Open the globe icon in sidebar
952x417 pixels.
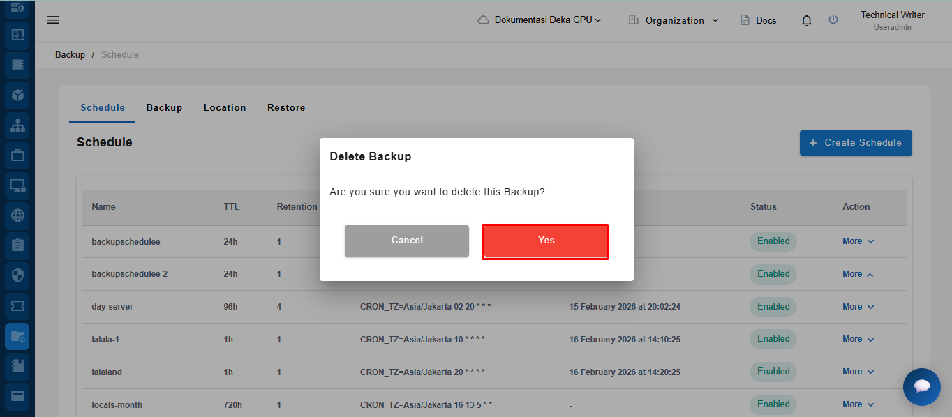17,215
